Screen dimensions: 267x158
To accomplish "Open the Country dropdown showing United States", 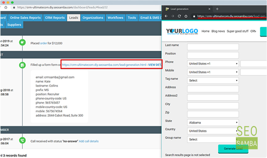I will pos(213,131).
